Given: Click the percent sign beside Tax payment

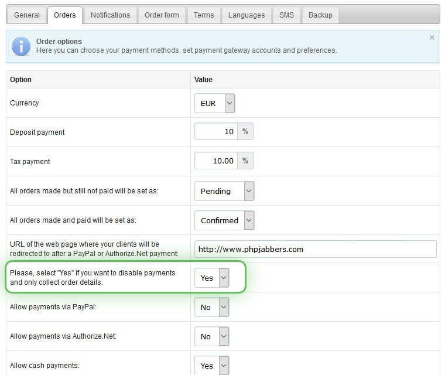Looking at the screenshot, I should click(x=245, y=161).
